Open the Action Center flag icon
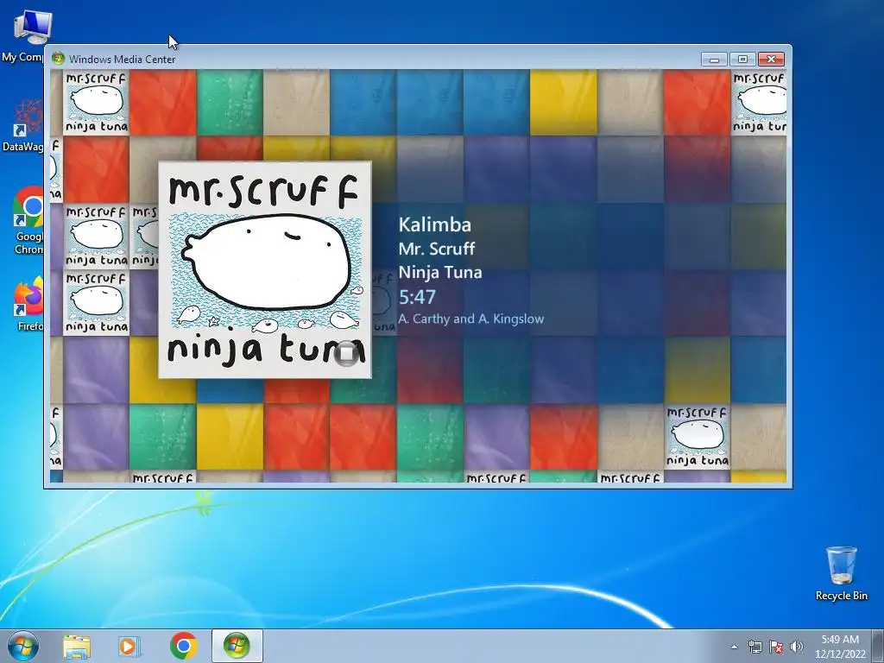Viewport: 884px width, 663px height. coord(776,647)
